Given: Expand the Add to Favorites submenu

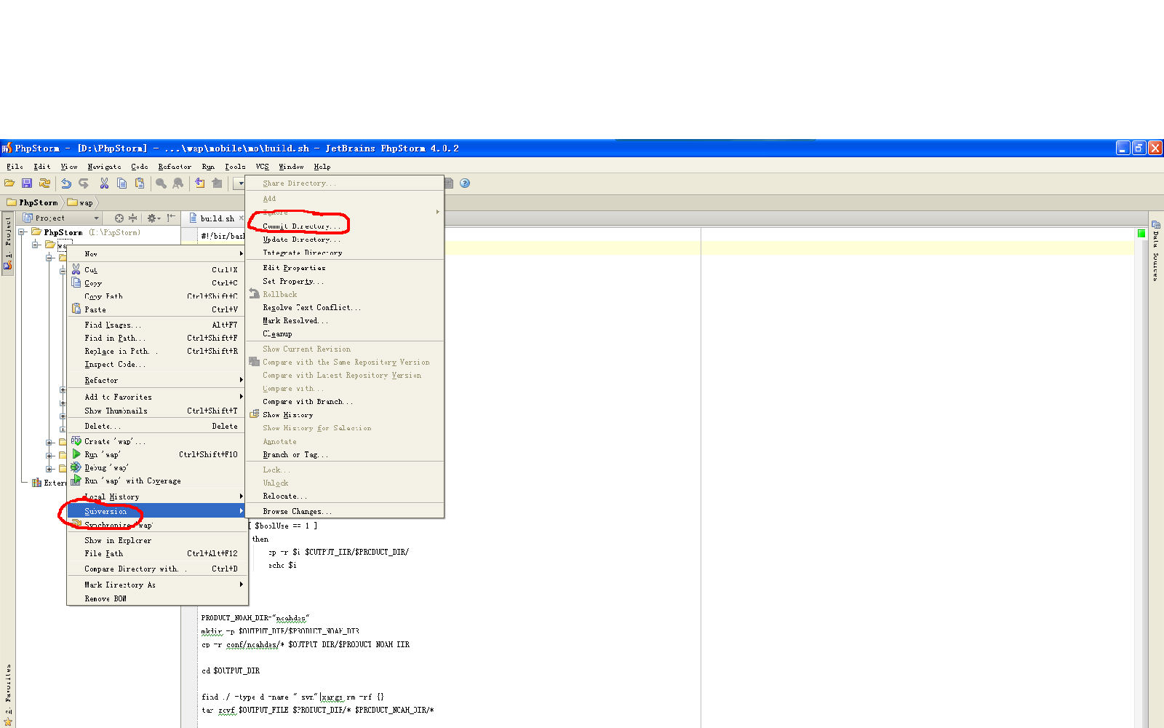Looking at the screenshot, I should (241, 397).
